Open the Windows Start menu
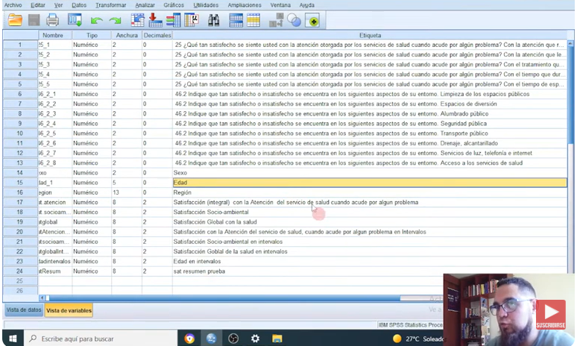Image resolution: width=577 pixels, height=346 pixels. (x=13, y=339)
